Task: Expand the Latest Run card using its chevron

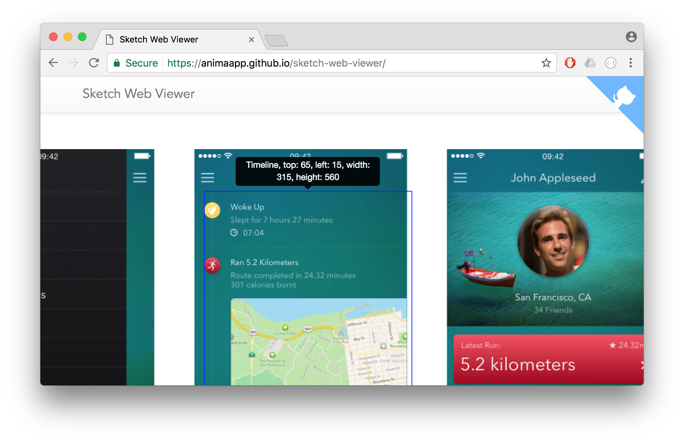Action: 642,365
